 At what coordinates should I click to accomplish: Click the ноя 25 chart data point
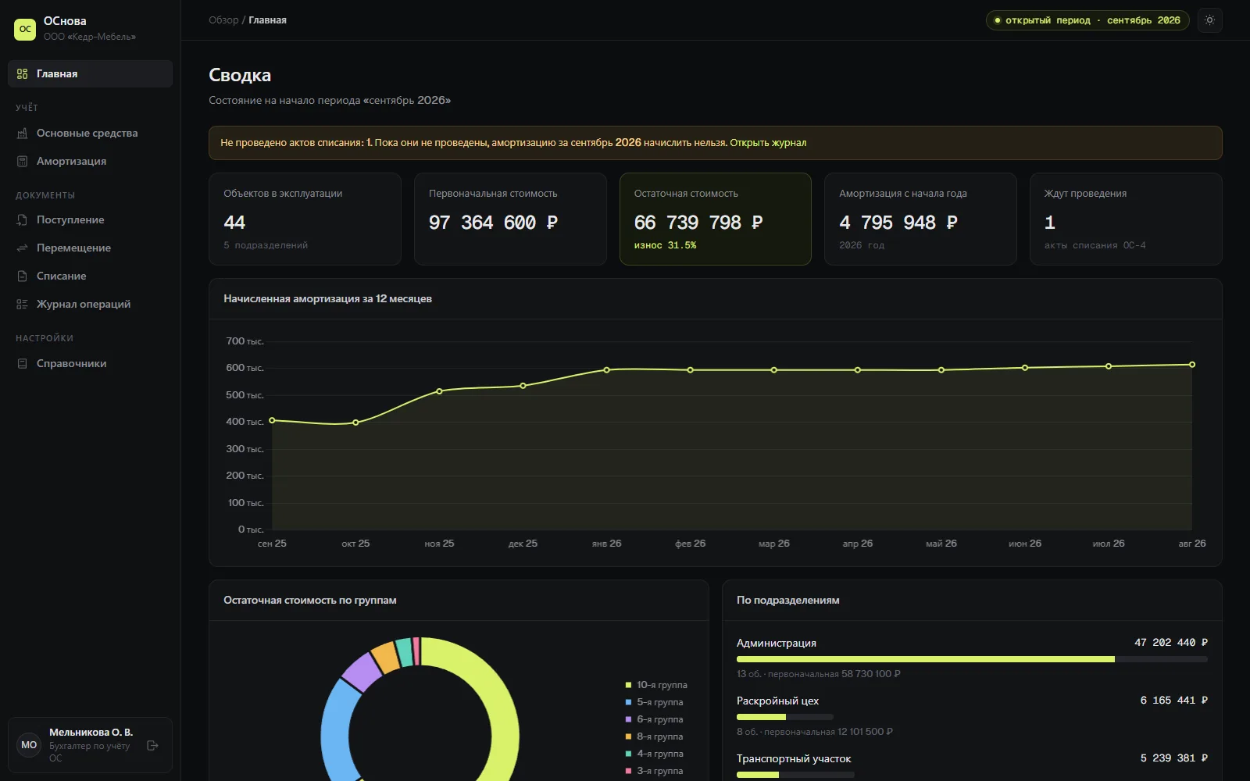coord(439,391)
